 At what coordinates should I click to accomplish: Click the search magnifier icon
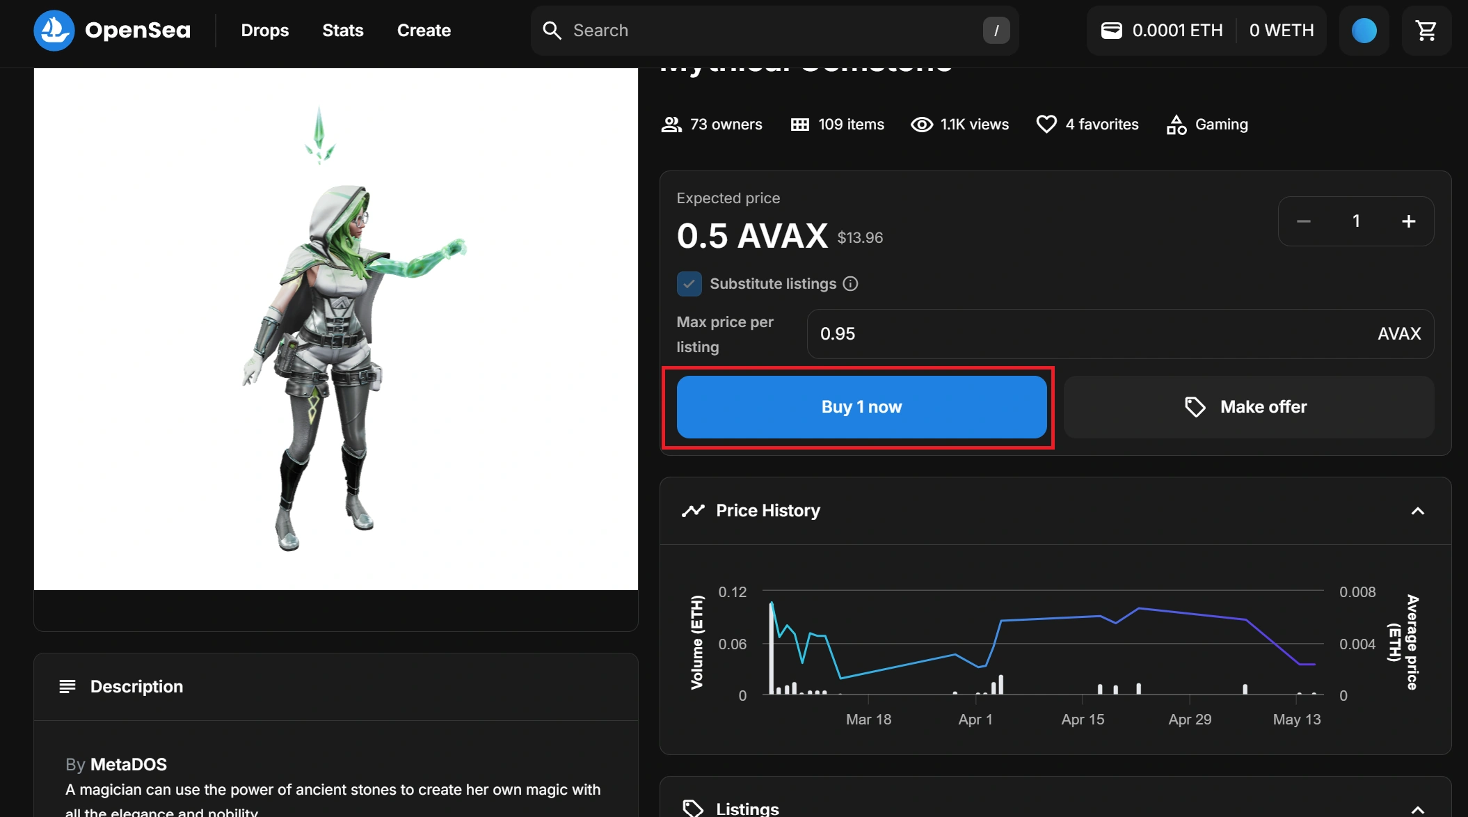(x=552, y=31)
